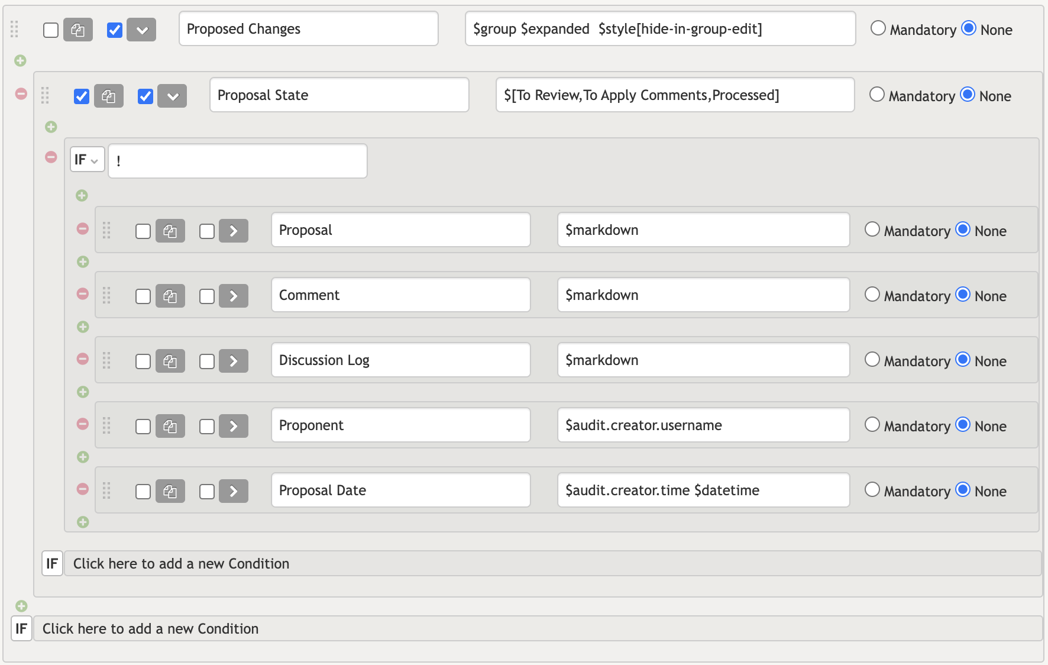Add a field below Proposed Changes with plus icon
1048x665 pixels.
click(20, 60)
